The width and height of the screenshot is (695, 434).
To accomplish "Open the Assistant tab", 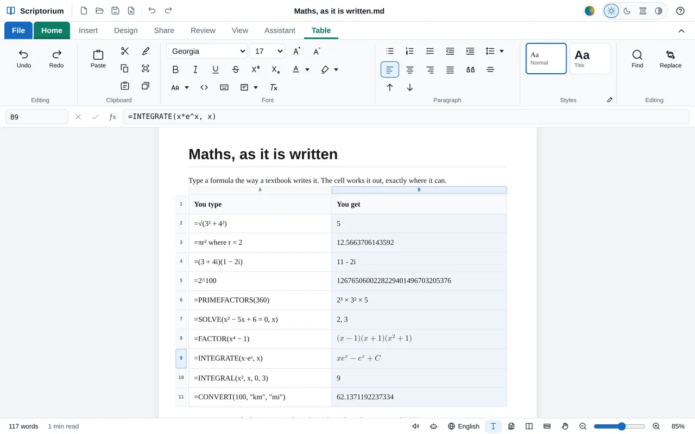I will point(280,30).
